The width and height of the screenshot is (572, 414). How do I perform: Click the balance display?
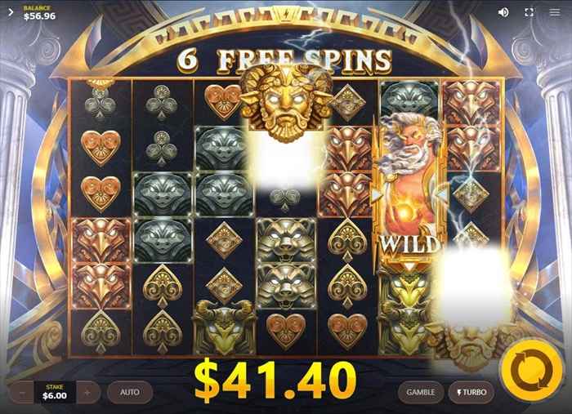click(x=39, y=13)
